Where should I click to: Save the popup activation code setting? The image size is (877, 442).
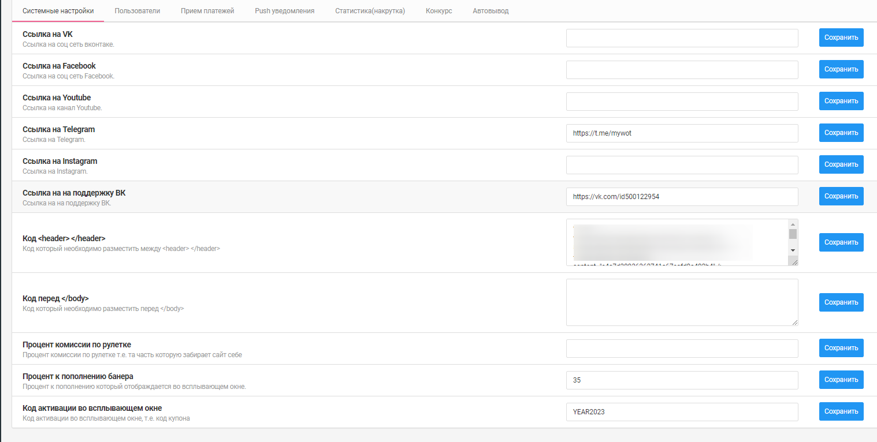[x=841, y=411]
